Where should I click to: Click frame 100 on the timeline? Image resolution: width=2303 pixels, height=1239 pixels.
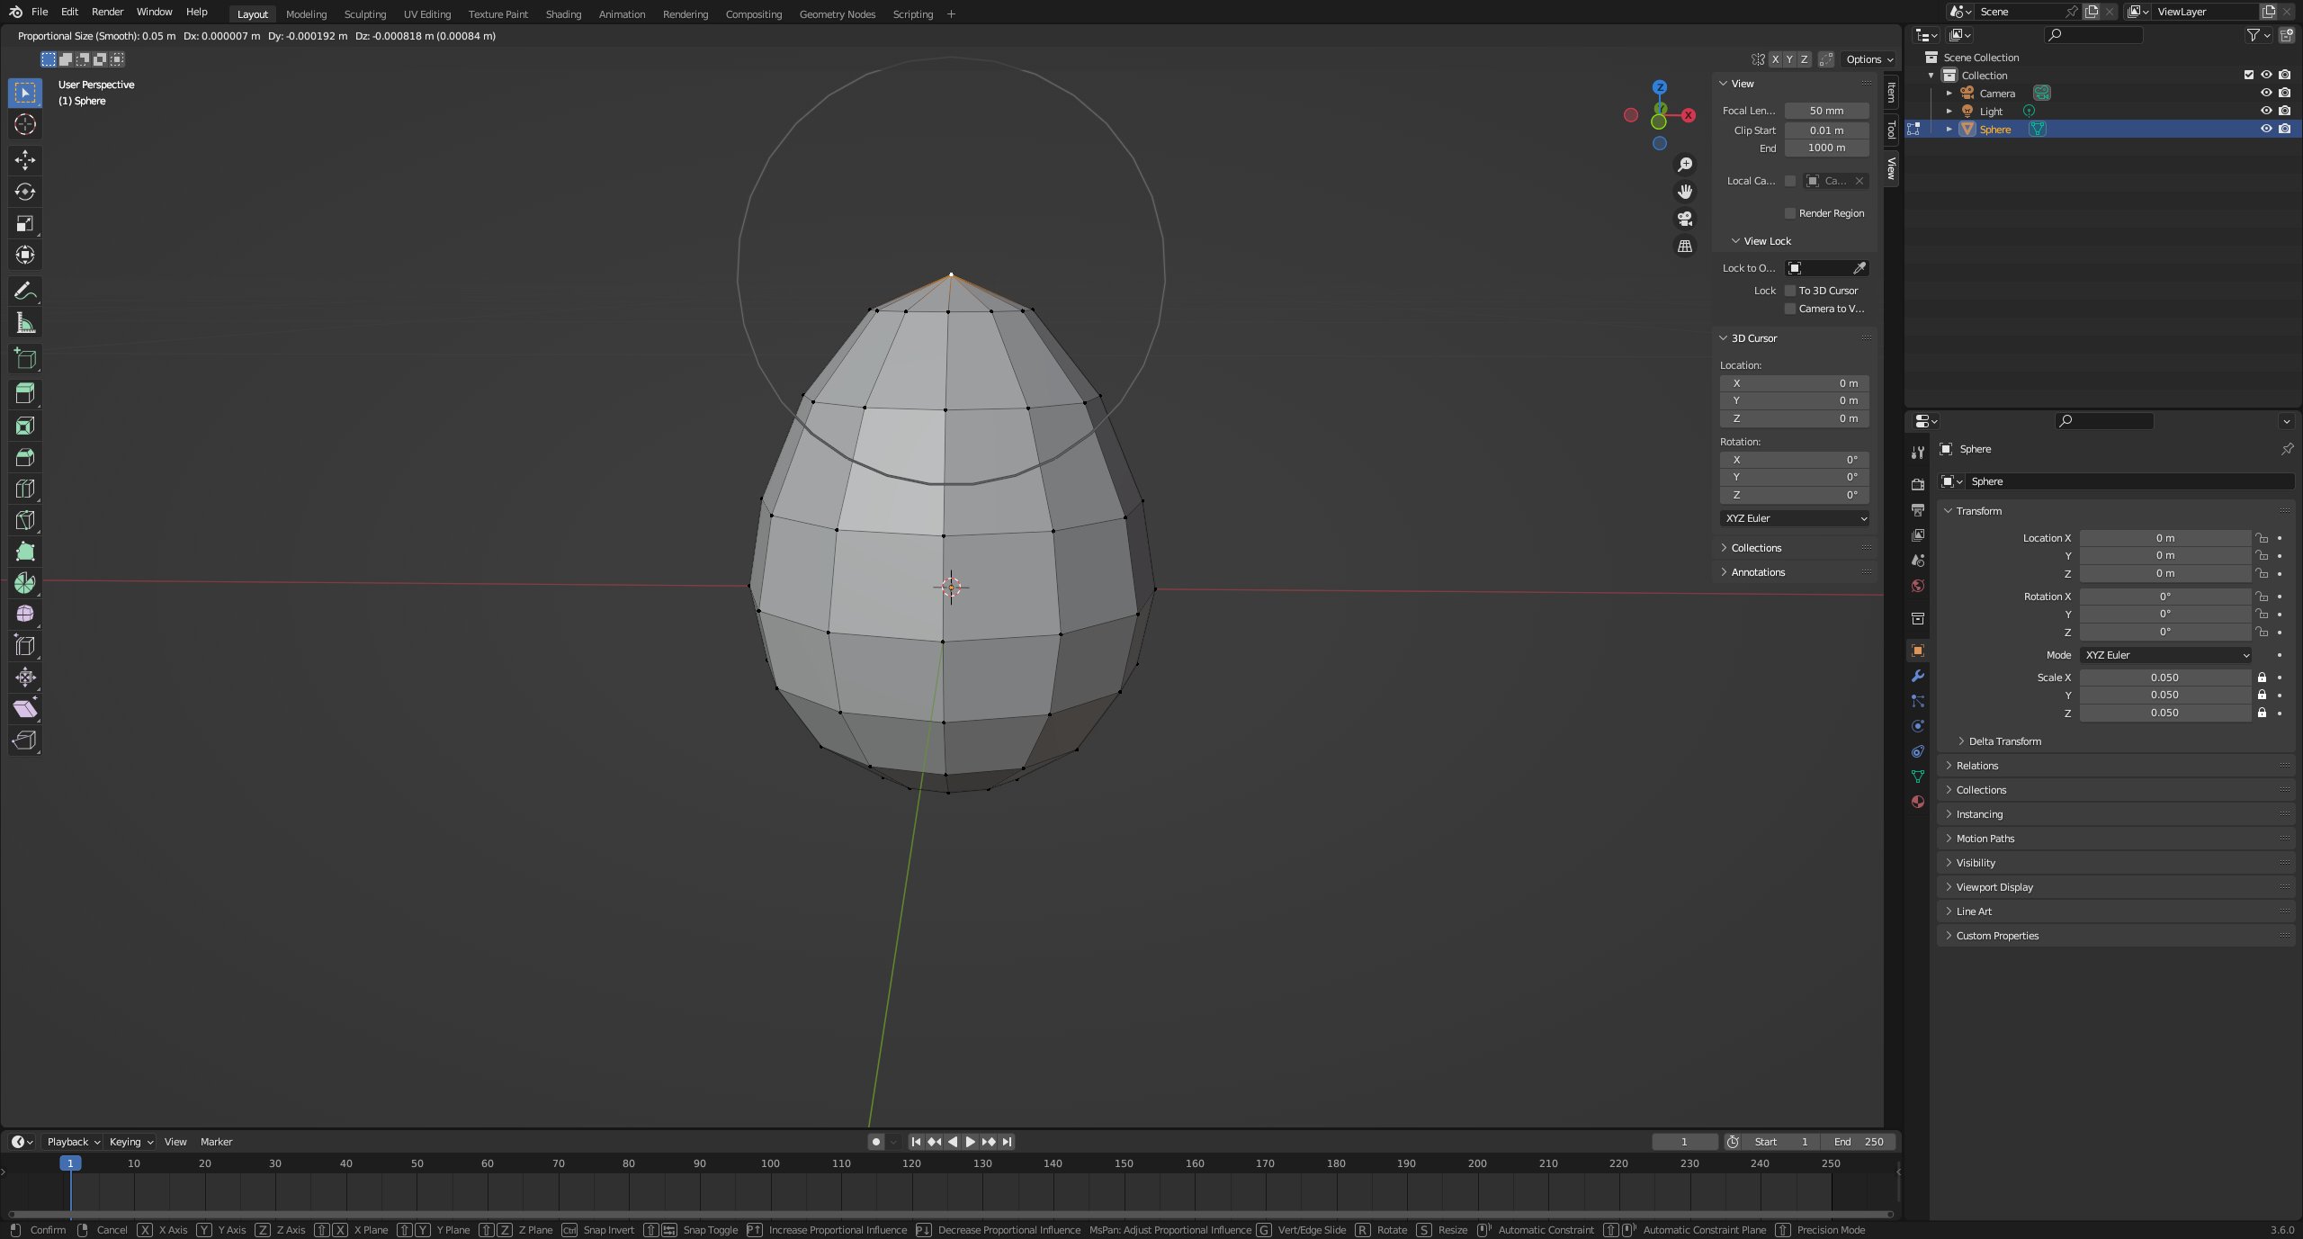click(x=770, y=1163)
